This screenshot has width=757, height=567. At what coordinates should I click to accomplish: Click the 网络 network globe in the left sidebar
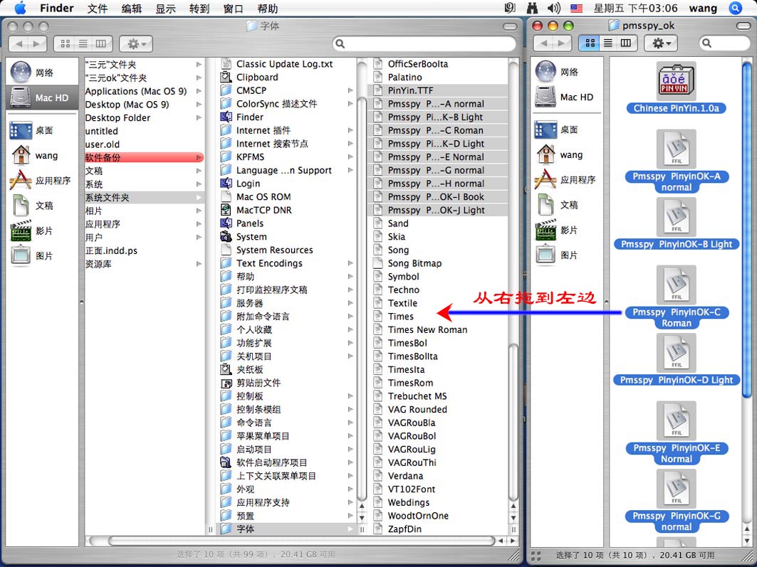[x=21, y=72]
